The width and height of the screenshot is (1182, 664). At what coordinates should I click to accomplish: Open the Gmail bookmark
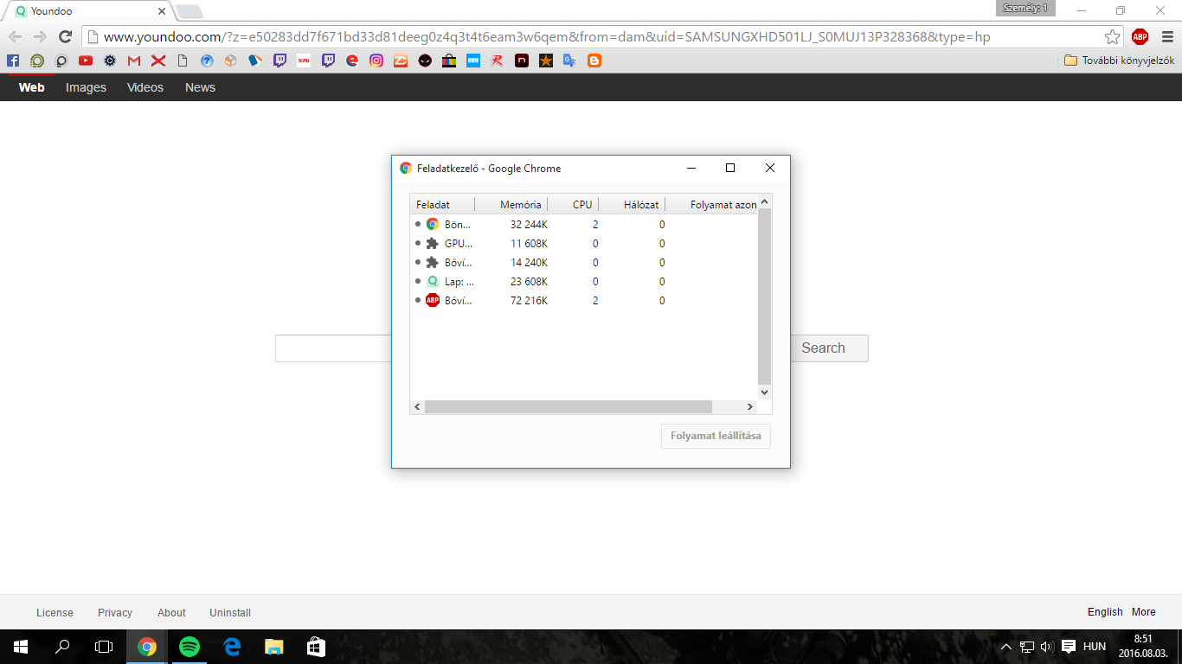pos(133,61)
